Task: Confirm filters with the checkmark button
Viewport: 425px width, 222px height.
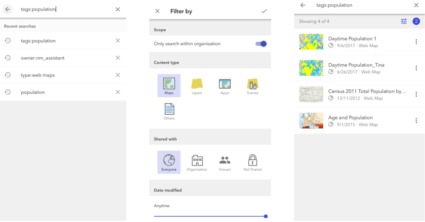Action: pyautogui.click(x=264, y=11)
